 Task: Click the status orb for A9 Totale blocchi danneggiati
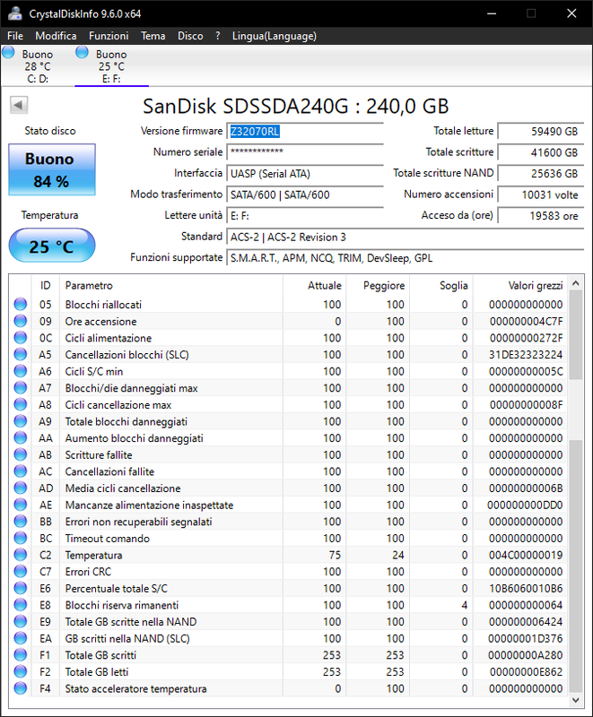[x=21, y=421]
